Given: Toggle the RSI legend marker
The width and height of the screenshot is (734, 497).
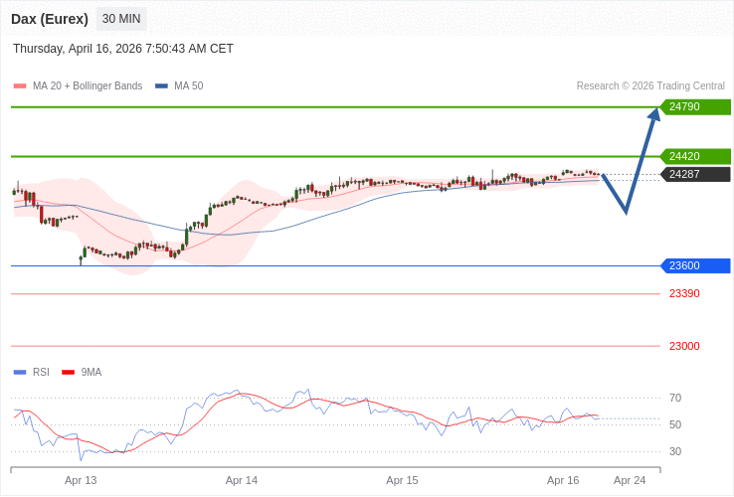Looking at the screenshot, I should click(x=20, y=373).
